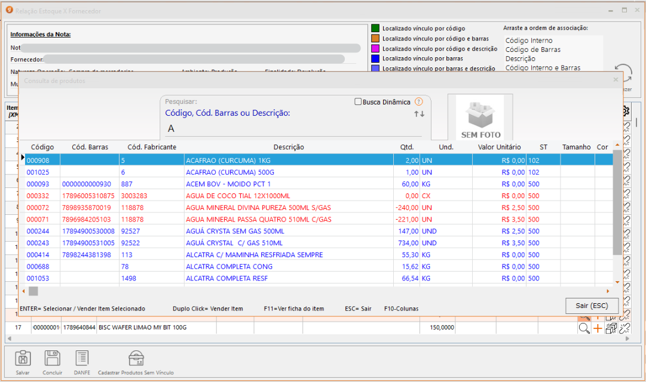
Task: Click Cadastrar Produtos Sem Vínculo icon
Action: click(136, 358)
